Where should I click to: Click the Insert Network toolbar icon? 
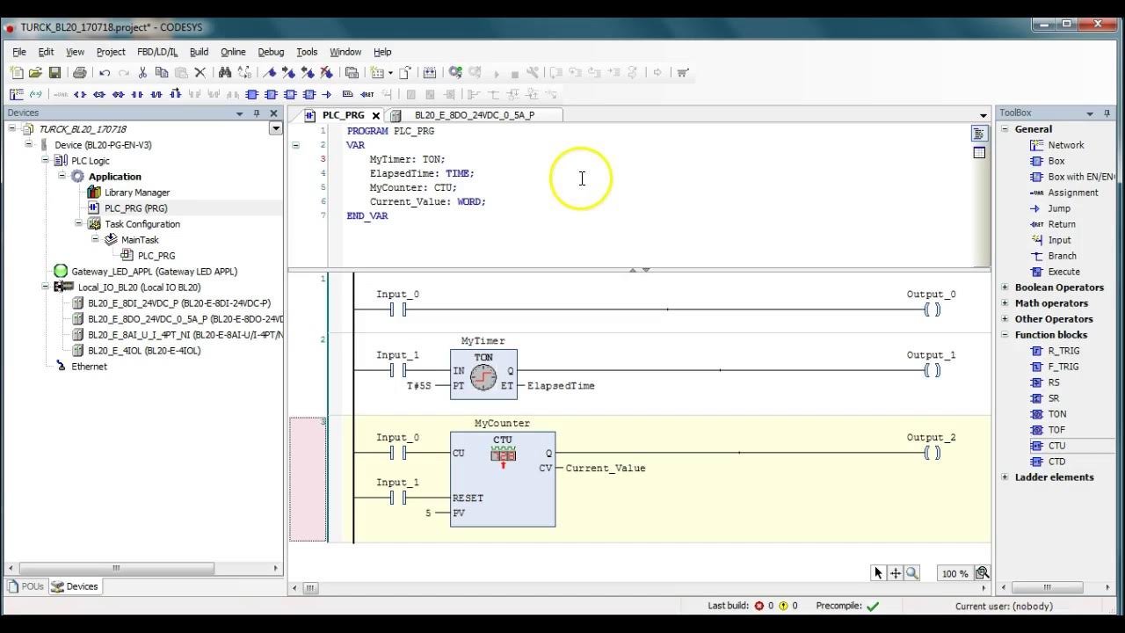(x=17, y=94)
